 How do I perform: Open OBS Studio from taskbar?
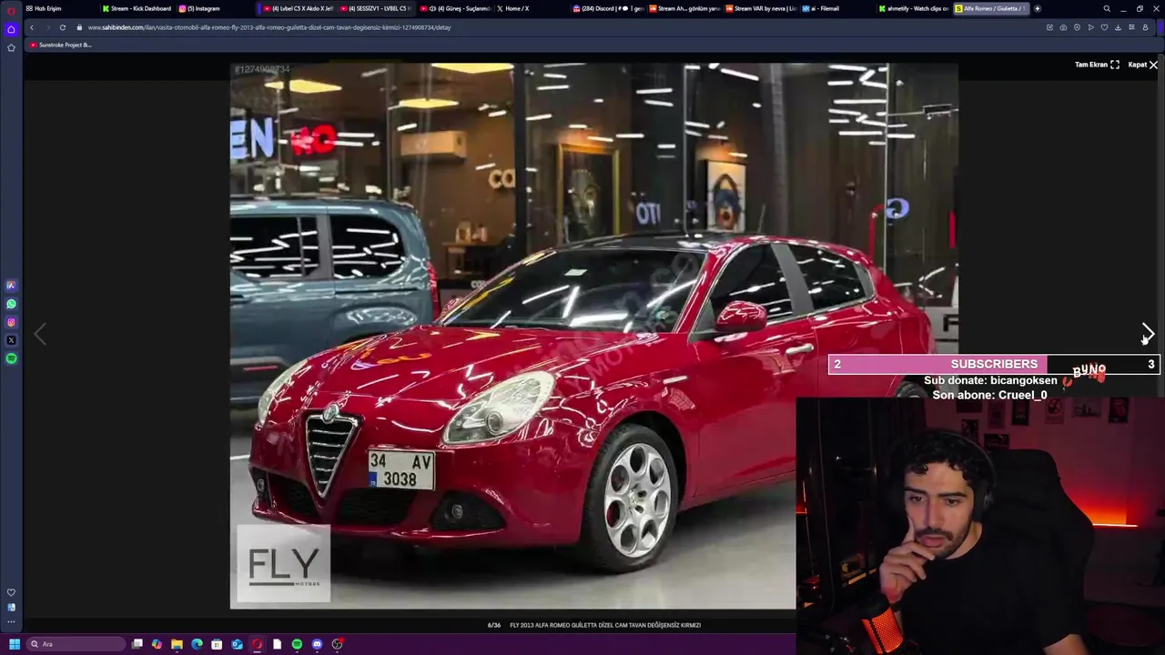point(337,644)
